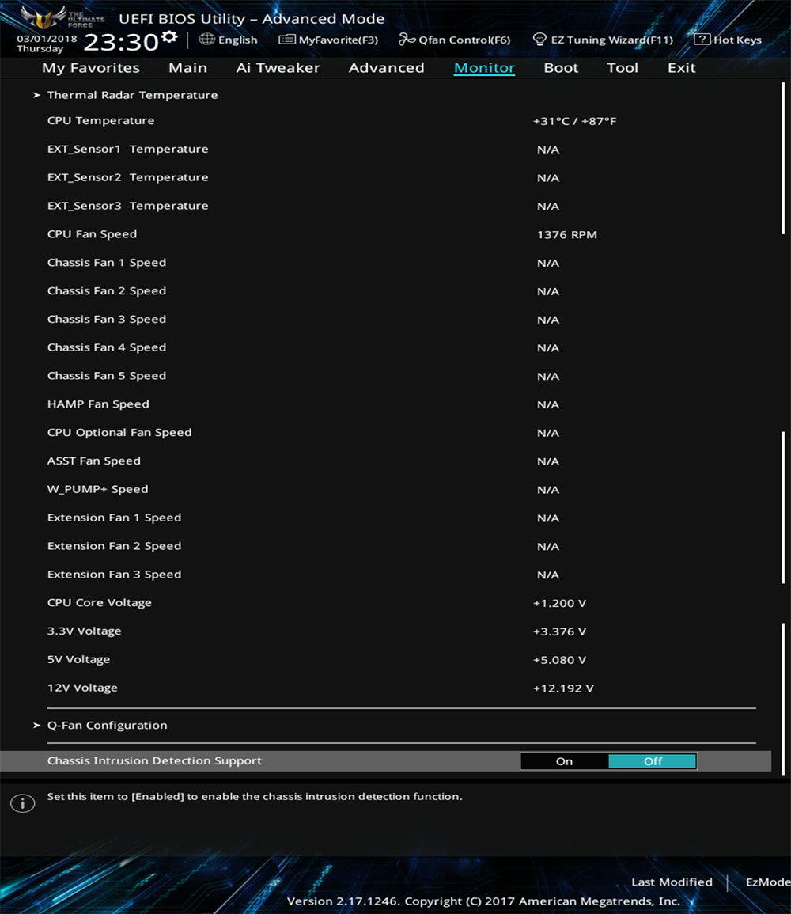
Task: Click the info icon in help panel
Action: click(x=23, y=803)
